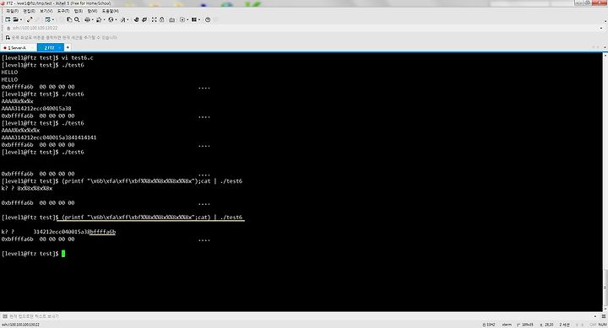The image size is (608, 328).
Task: Expand the layout icon dropdown arrow
Action: [x=199, y=19]
